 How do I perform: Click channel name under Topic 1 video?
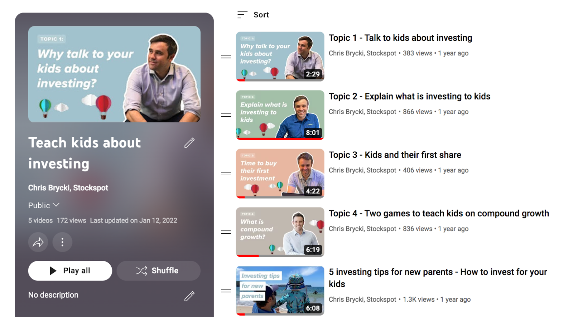point(362,53)
